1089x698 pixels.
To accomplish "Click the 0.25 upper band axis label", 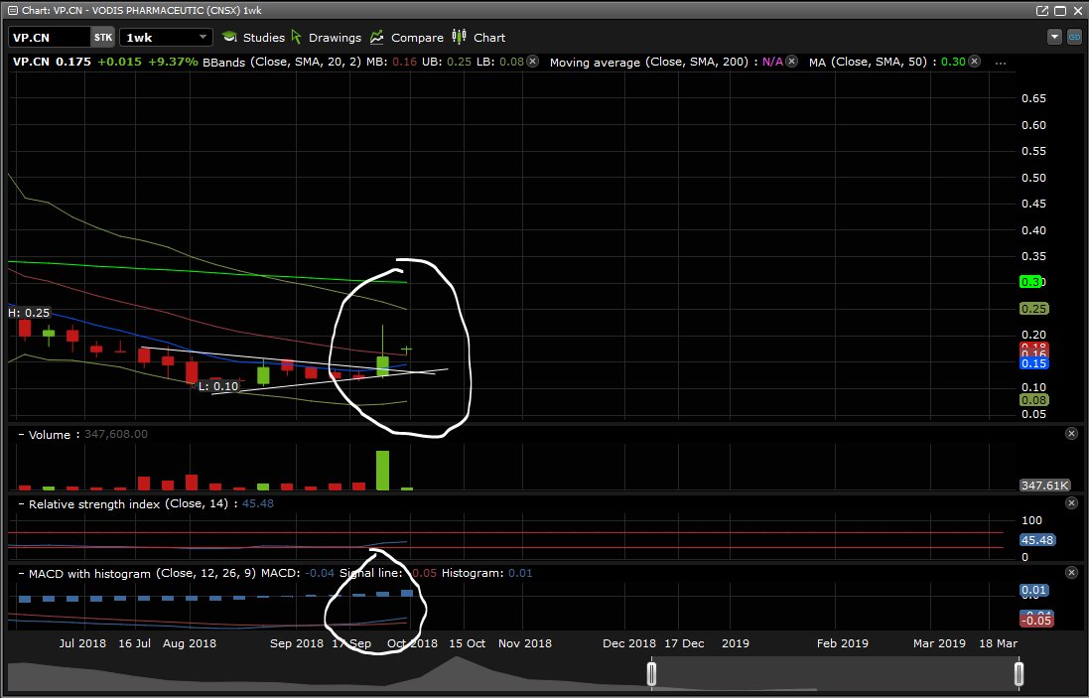I will (1033, 309).
